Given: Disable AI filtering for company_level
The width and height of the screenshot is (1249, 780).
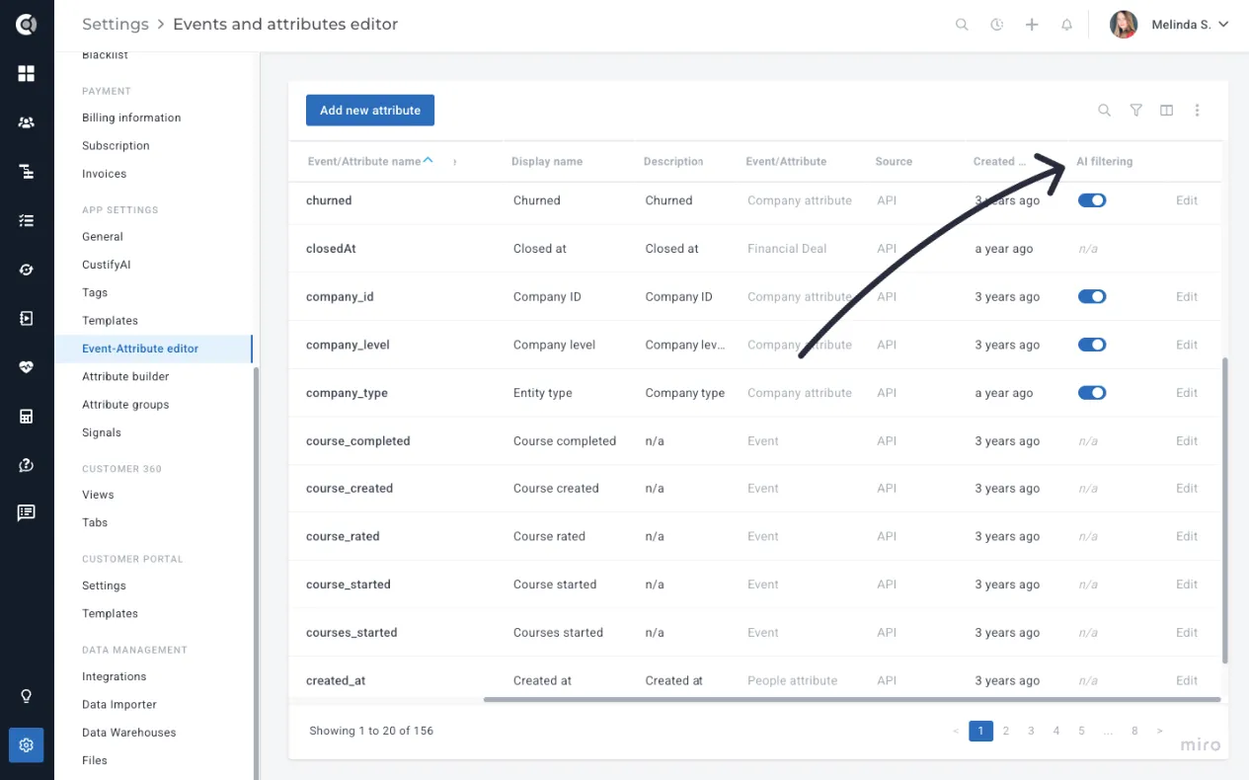Looking at the screenshot, I should (1092, 345).
